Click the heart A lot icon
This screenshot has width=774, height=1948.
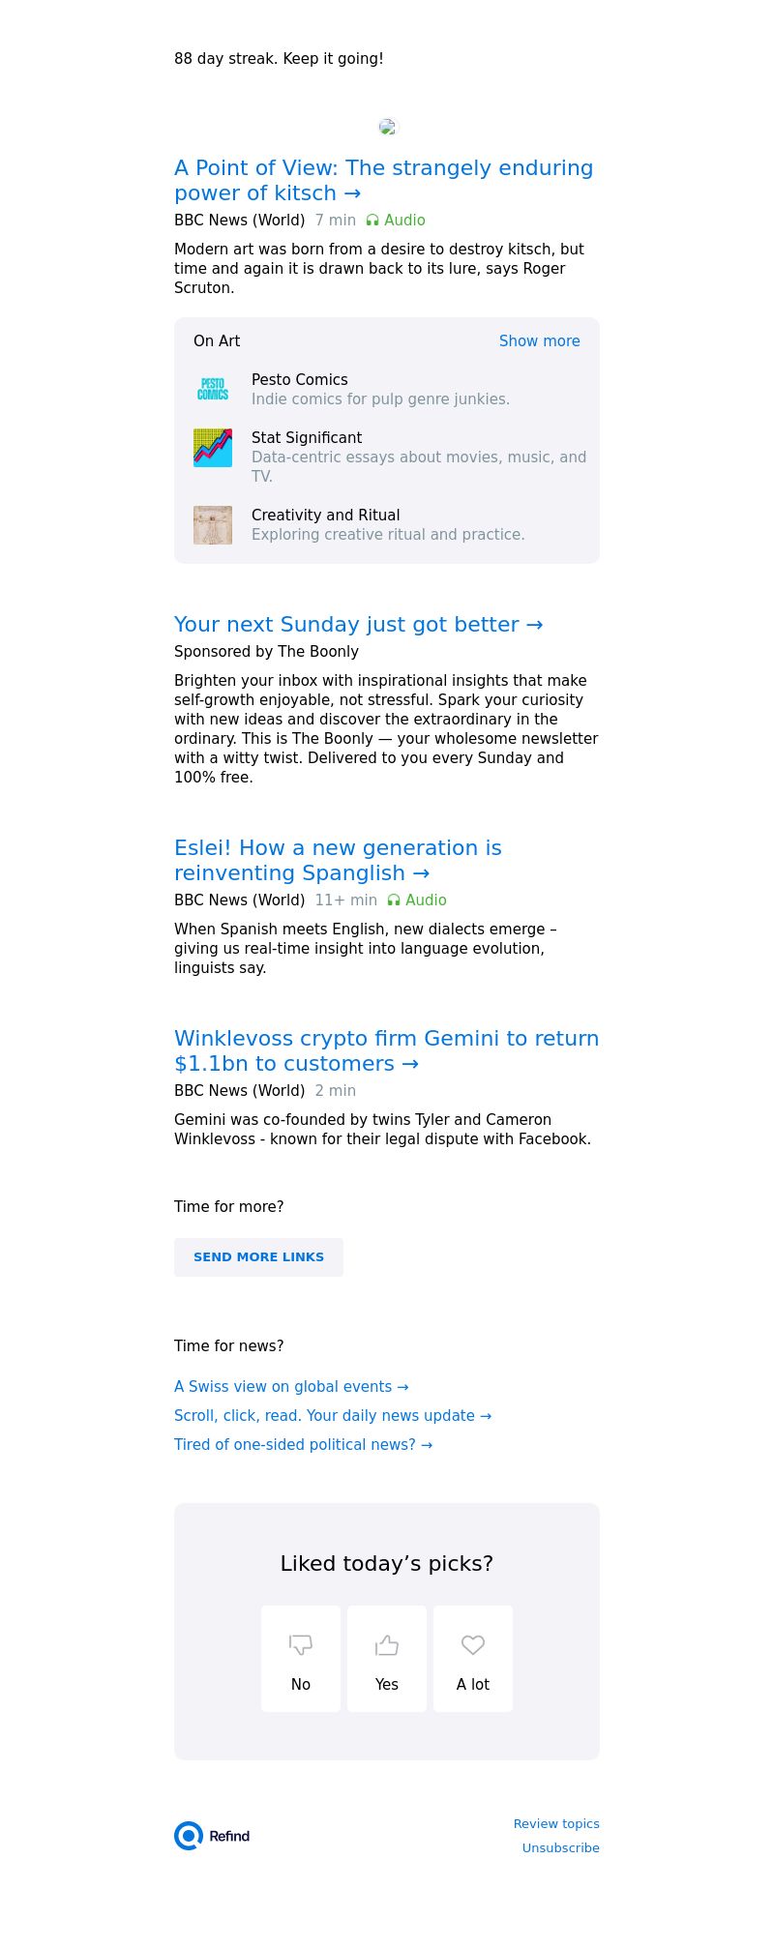click(x=473, y=1644)
